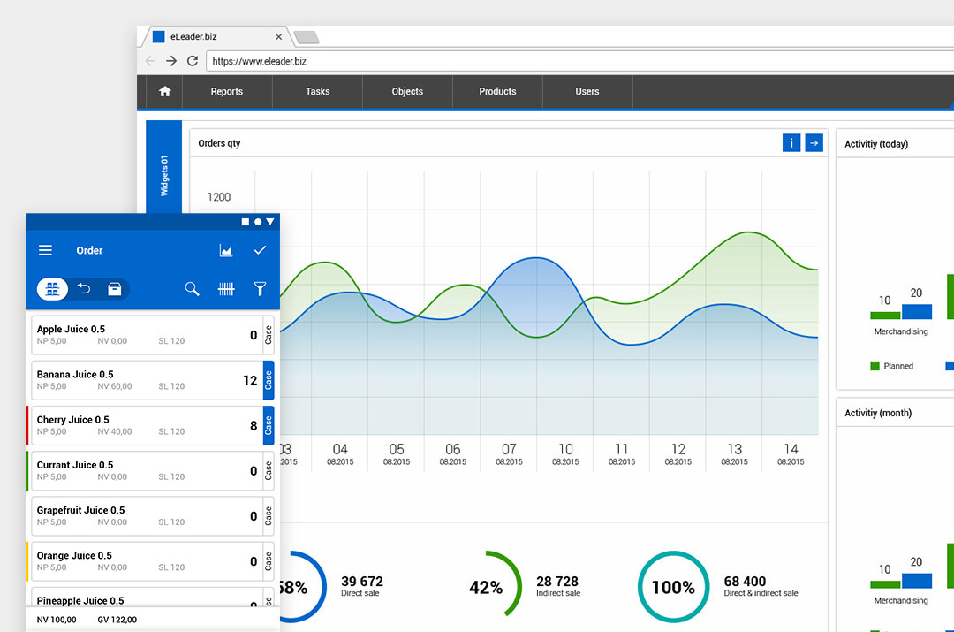Screen dimensions: 954x632
Task: Select the Cherry Juice 0.5 product name
Action: 73,420
